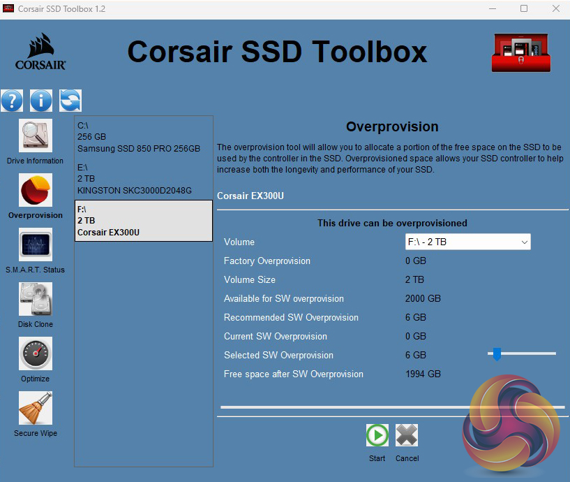570x482 pixels.
Task: Select the Overprovision tool icon
Action: pyautogui.click(x=35, y=191)
